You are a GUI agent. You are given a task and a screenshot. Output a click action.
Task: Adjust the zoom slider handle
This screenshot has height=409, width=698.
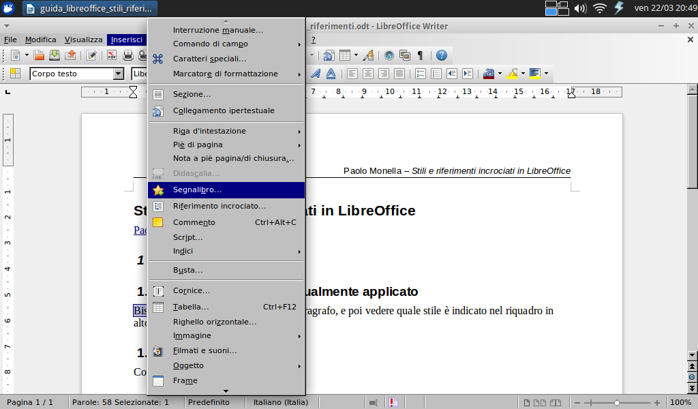[x=616, y=402]
